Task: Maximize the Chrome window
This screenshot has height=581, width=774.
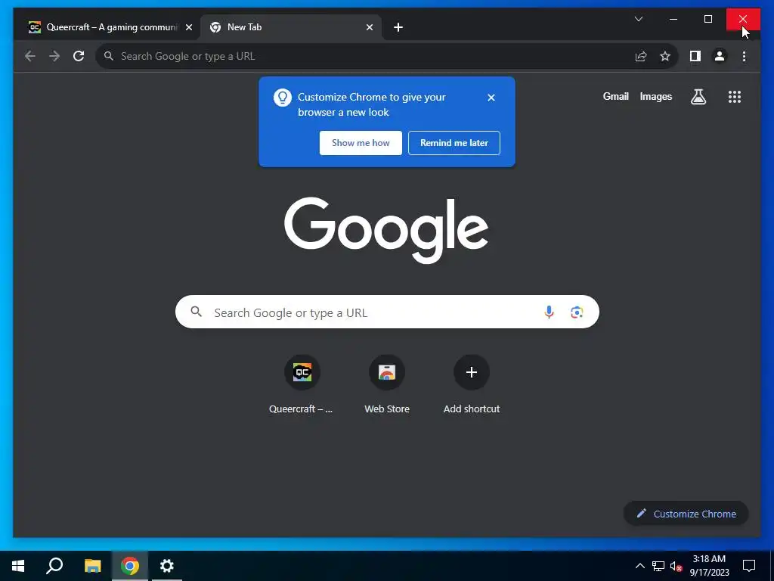Action: pyautogui.click(x=707, y=19)
